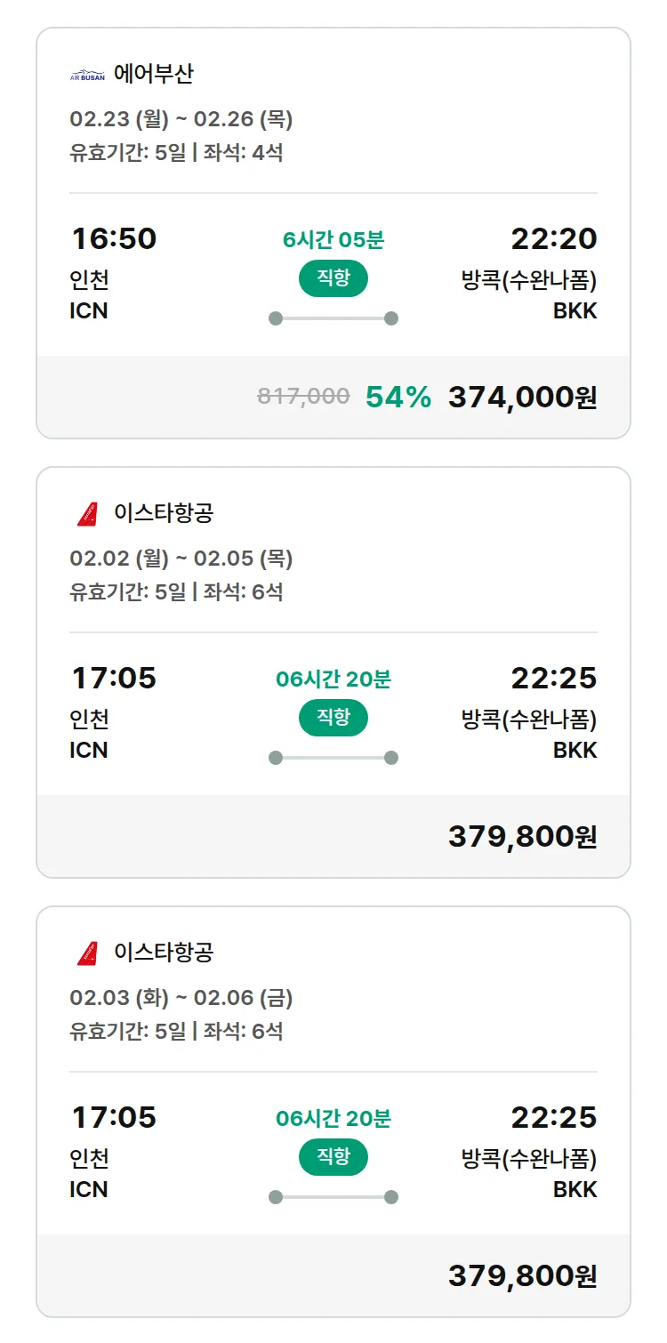Tap the 직항 badge on the 02.02 flight
Screen dimensions: 667x1343
(333, 718)
